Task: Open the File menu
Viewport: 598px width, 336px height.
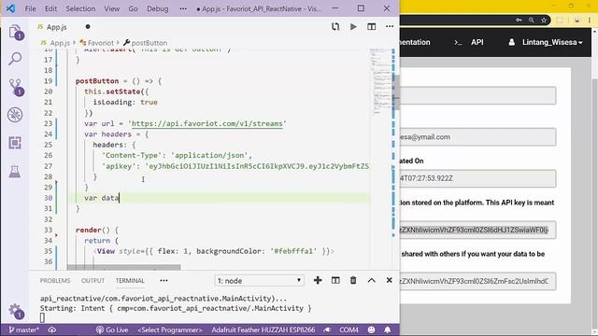Action: coord(30,8)
